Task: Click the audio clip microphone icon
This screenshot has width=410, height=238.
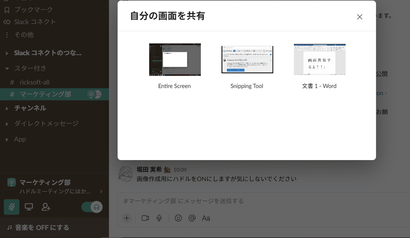Action: tap(159, 218)
